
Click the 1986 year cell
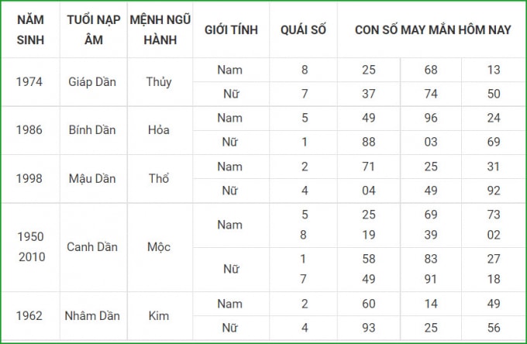(29, 130)
